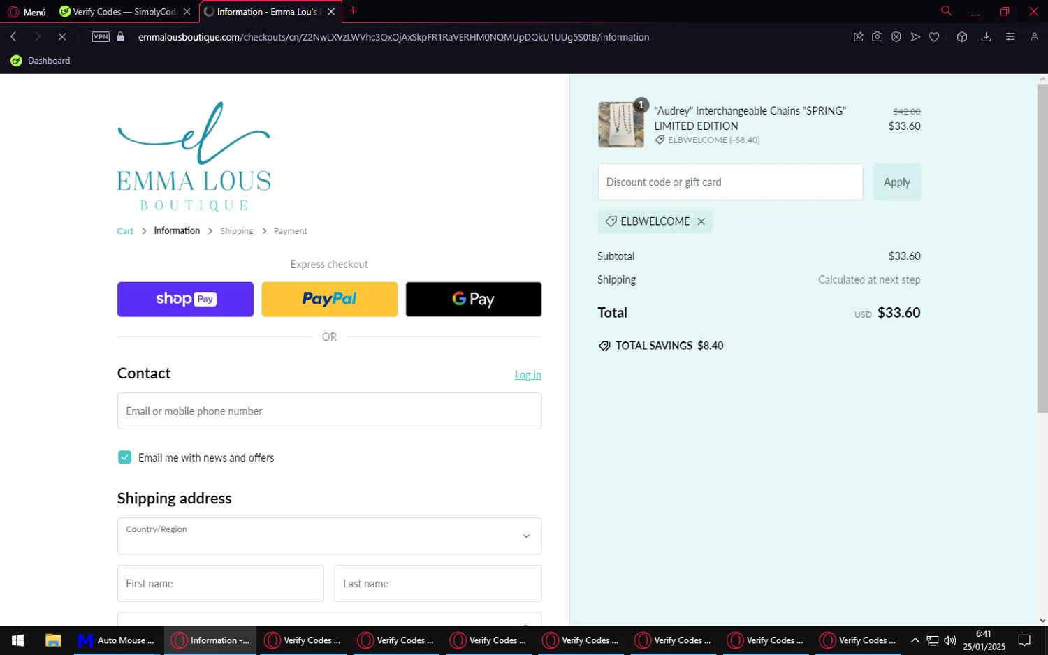Focus the Discount code or gift card field
The height and width of the screenshot is (655, 1048).
730,182
